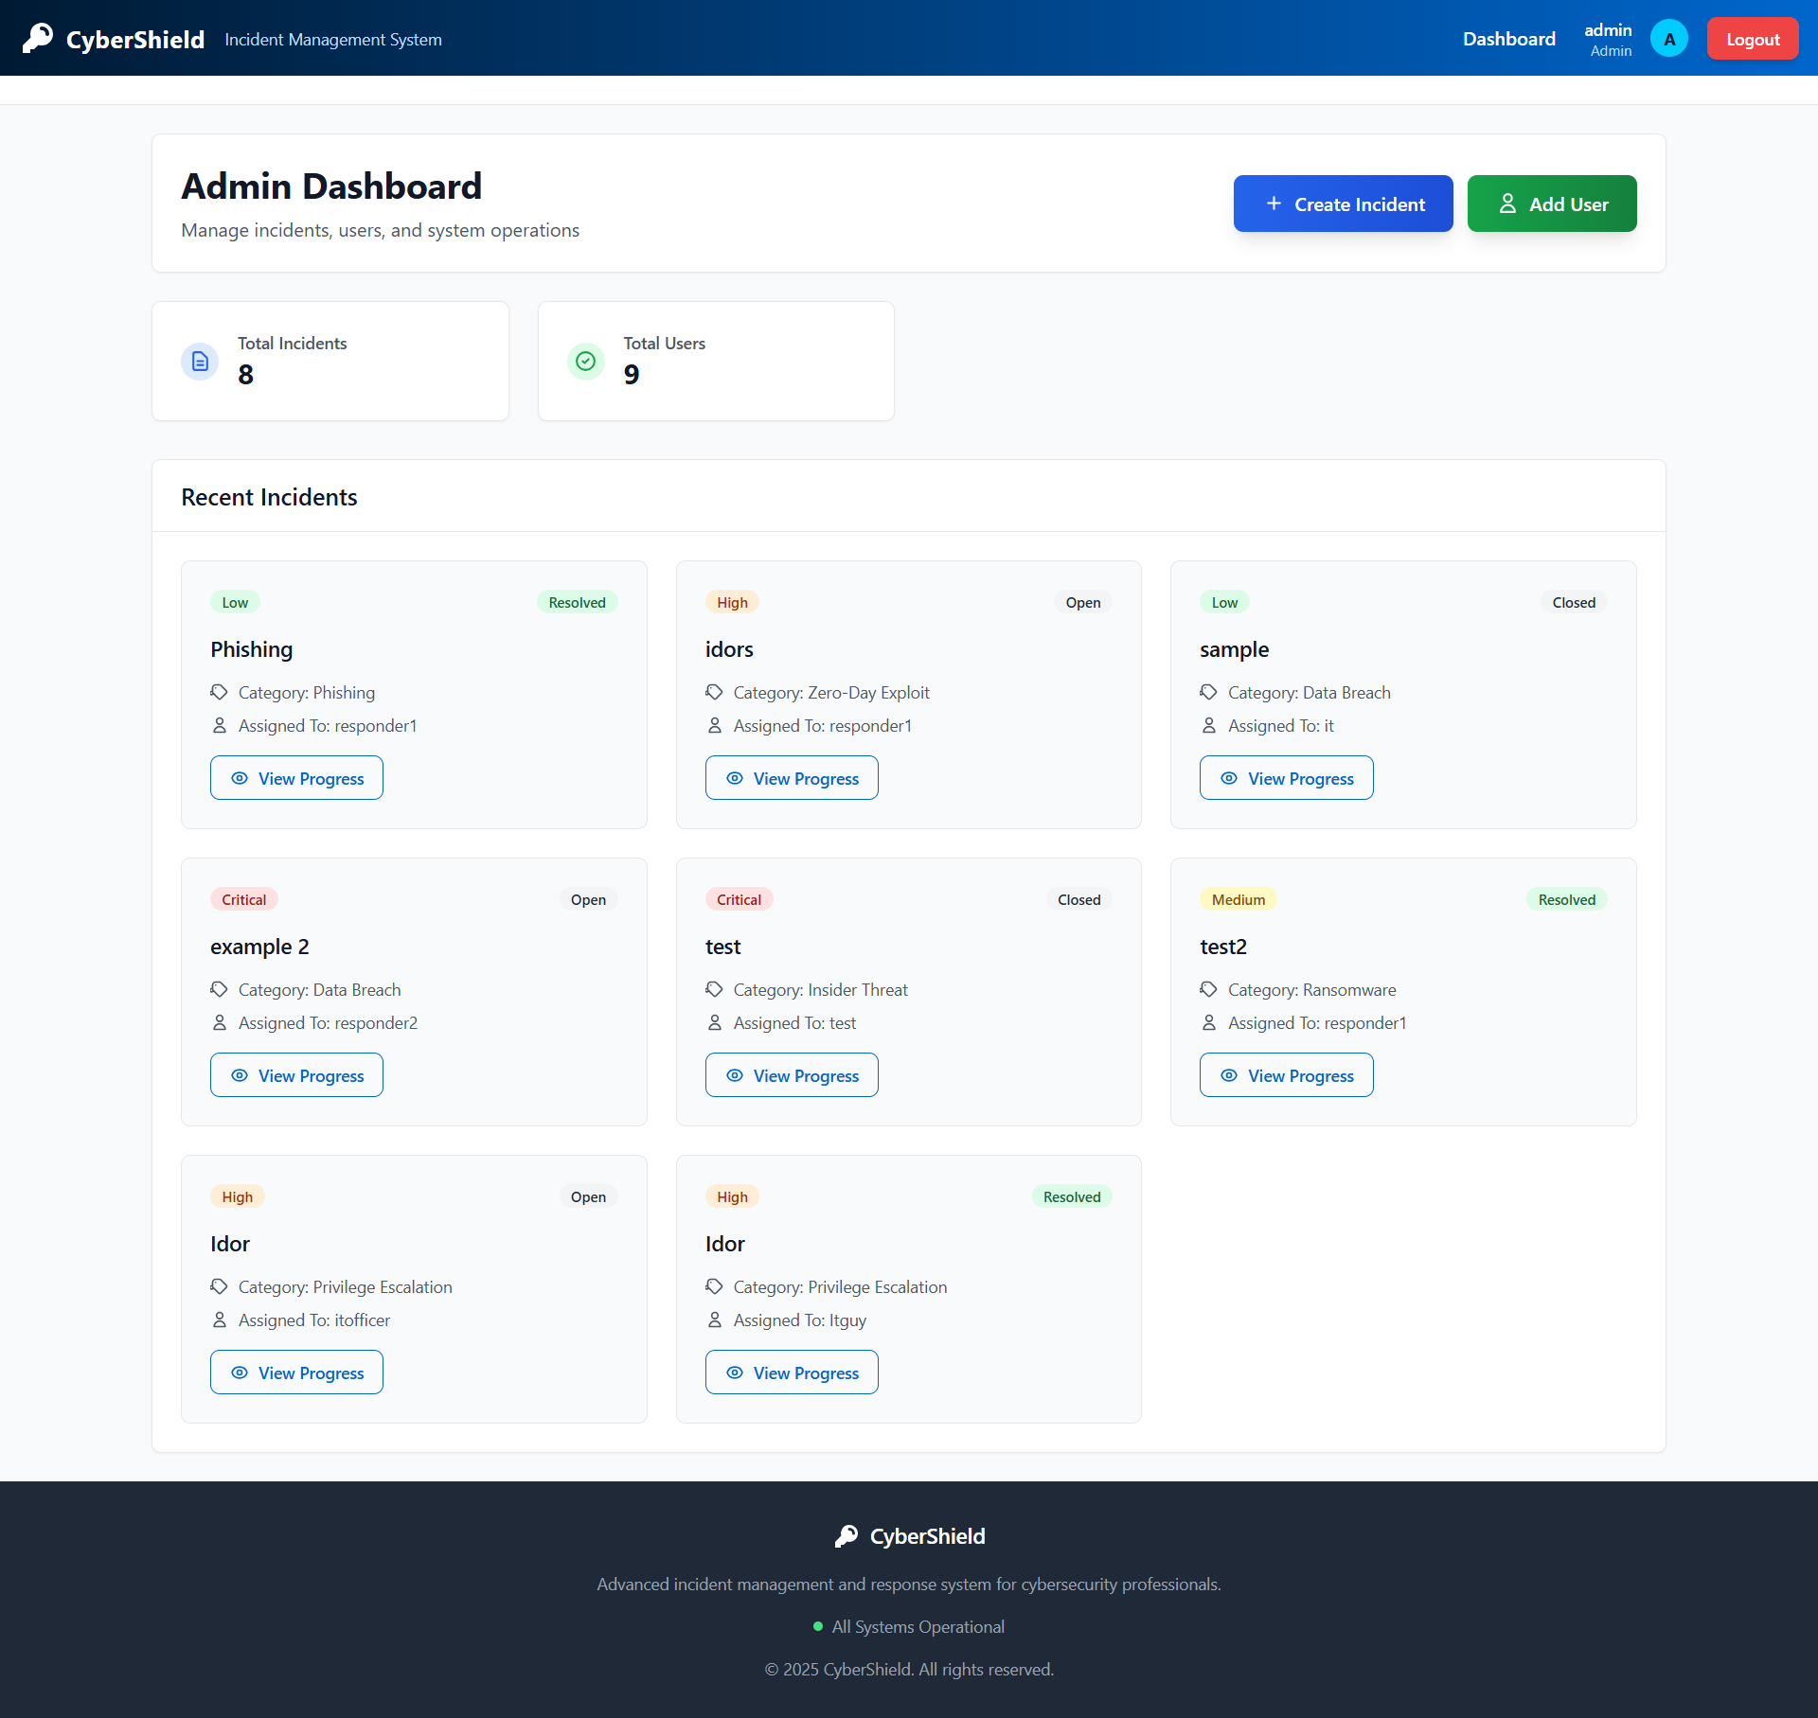Viewport: 1818px width, 1718px height.
Task: Click the category tag icon on Phishing card
Action: pos(220,693)
